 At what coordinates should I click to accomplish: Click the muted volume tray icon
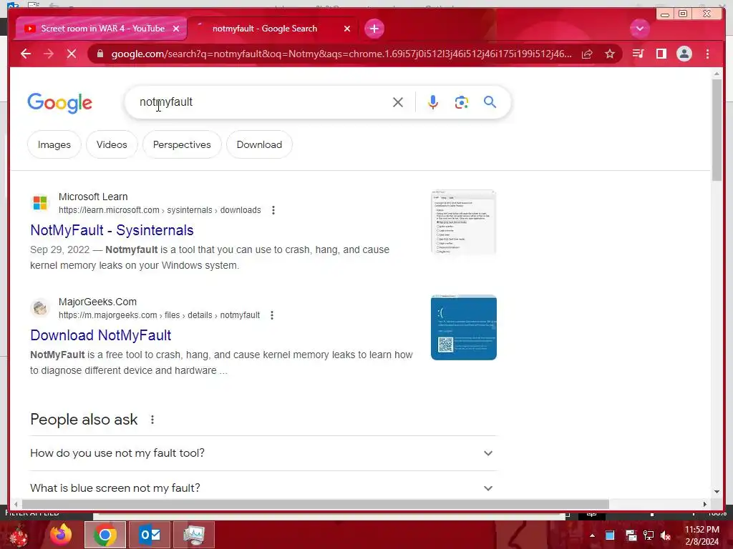pos(666,535)
